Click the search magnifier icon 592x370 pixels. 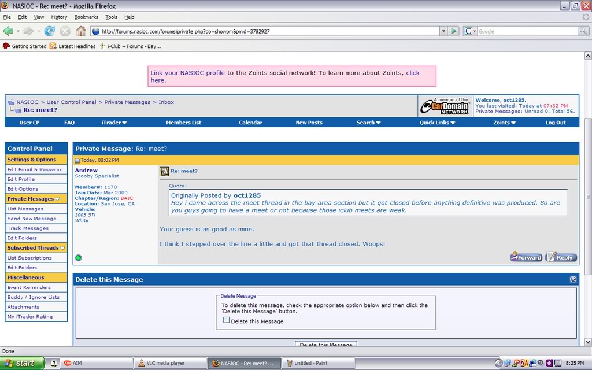[x=583, y=31]
